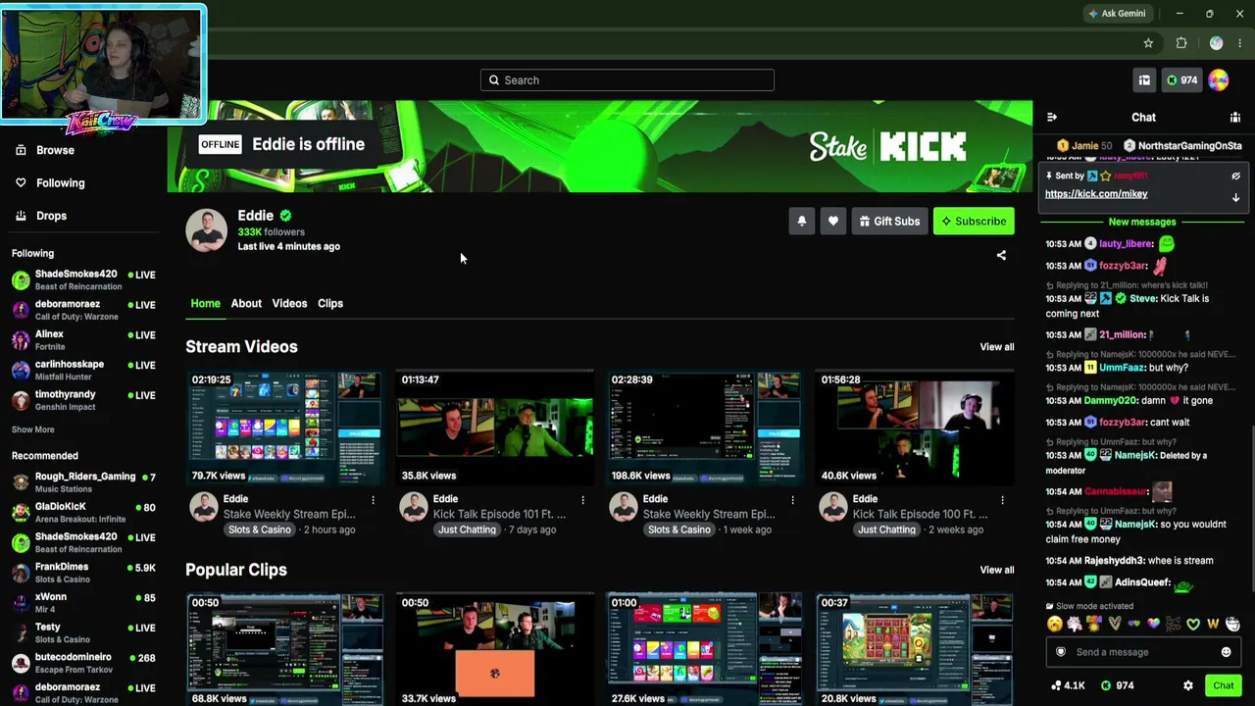Insert the gold W emote
Viewport: 1255px width, 706px height.
1213,624
